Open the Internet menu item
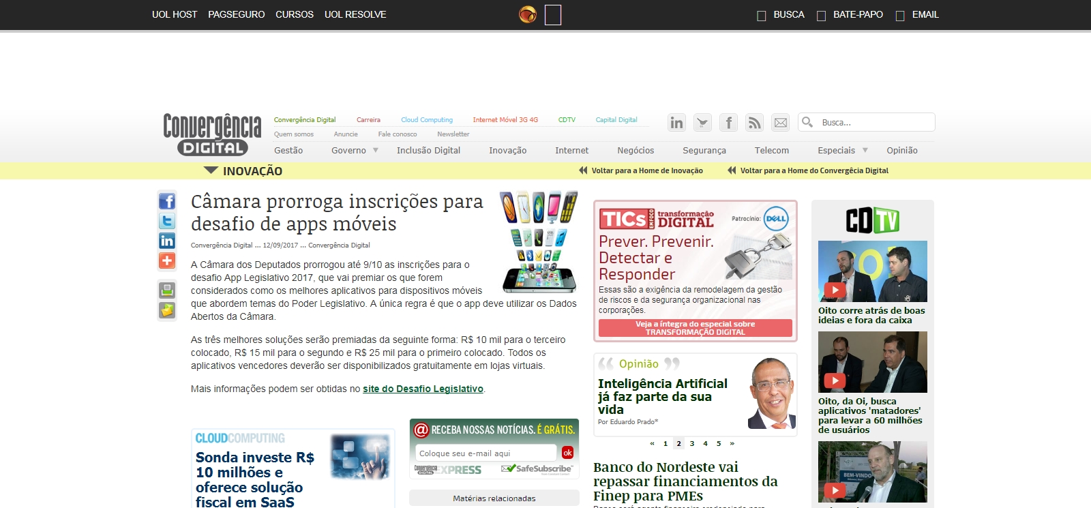The height and width of the screenshot is (508, 1091). pos(571,150)
